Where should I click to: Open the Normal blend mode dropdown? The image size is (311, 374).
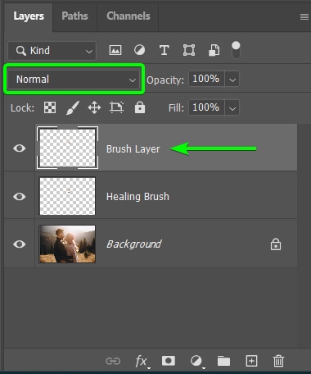tap(74, 80)
